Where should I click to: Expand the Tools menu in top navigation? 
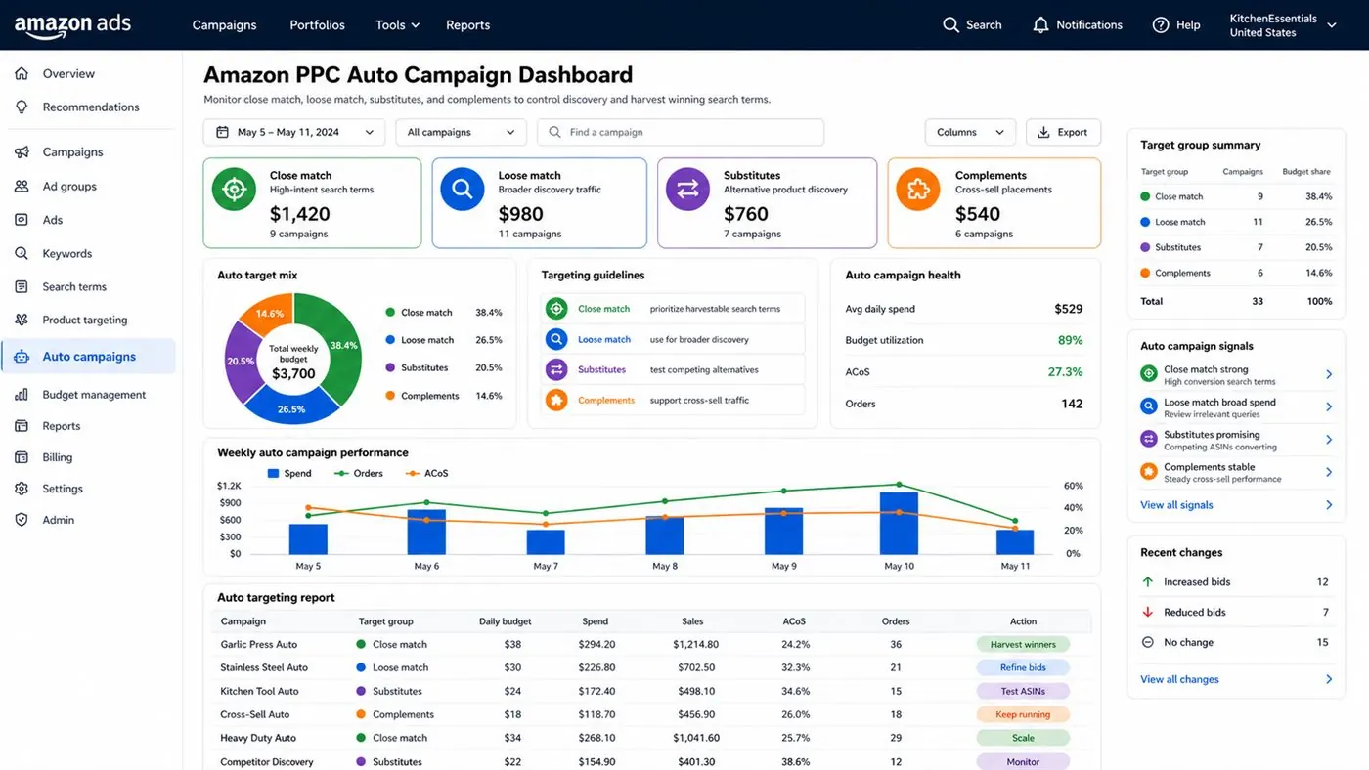point(397,25)
